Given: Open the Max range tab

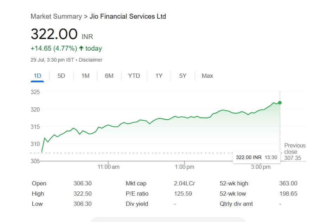Looking at the screenshot, I should [x=207, y=76].
